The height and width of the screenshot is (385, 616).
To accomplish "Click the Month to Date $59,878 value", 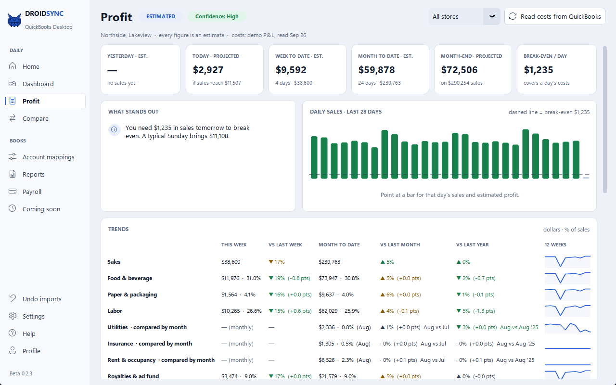I will point(376,70).
